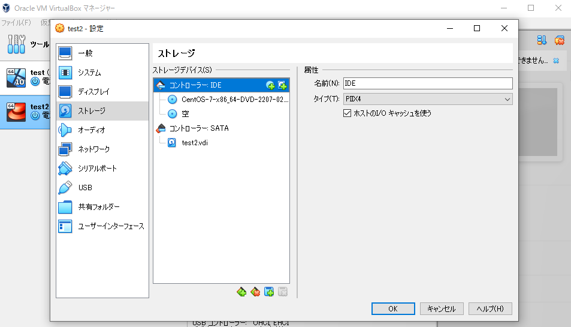Select コントローラー: IDE in the storage tree
Viewport: 571px width, 327px height.
click(x=222, y=85)
